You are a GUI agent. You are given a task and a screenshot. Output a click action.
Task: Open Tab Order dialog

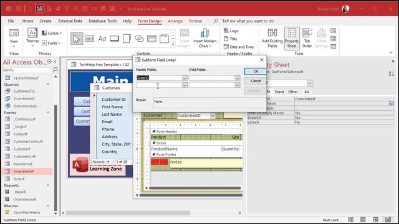pos(307,38)
